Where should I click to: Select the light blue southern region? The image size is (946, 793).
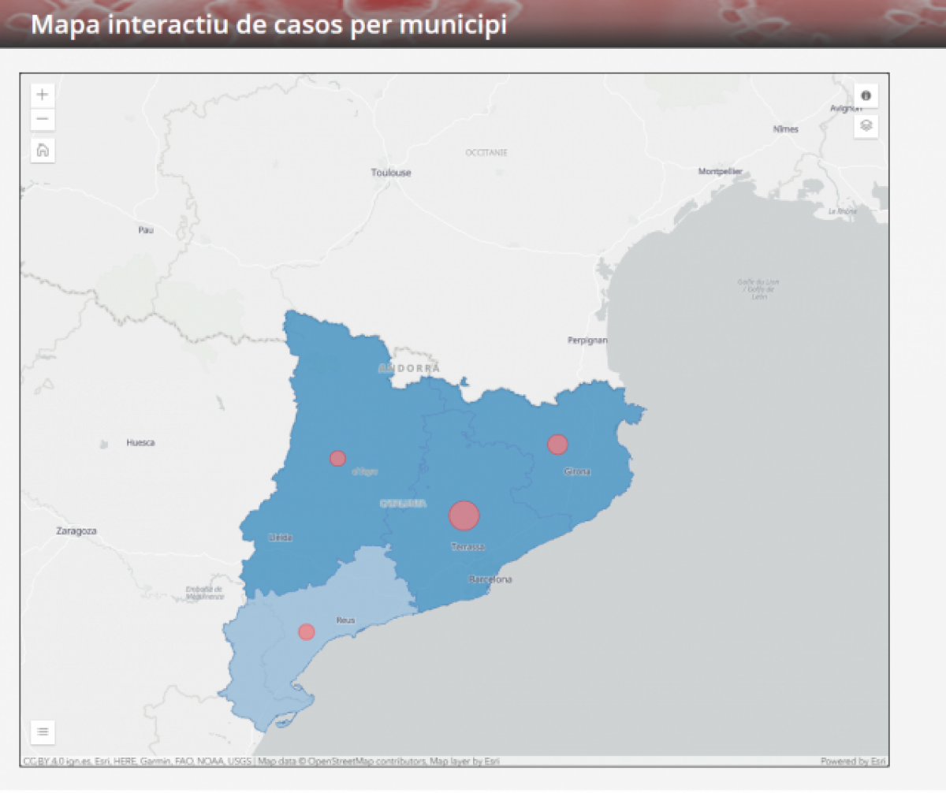260,670
